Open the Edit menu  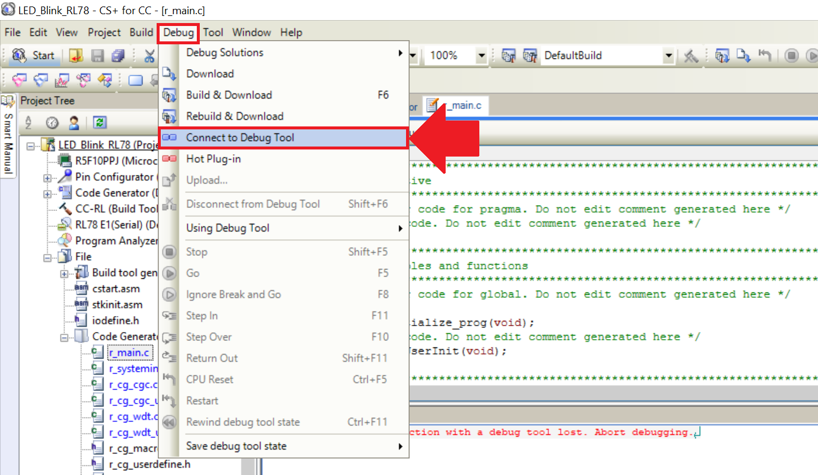(x=38, y=32)
